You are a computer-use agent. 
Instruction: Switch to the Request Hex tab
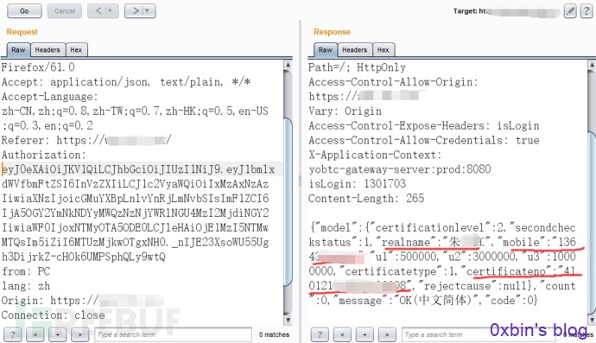(76, 50)
